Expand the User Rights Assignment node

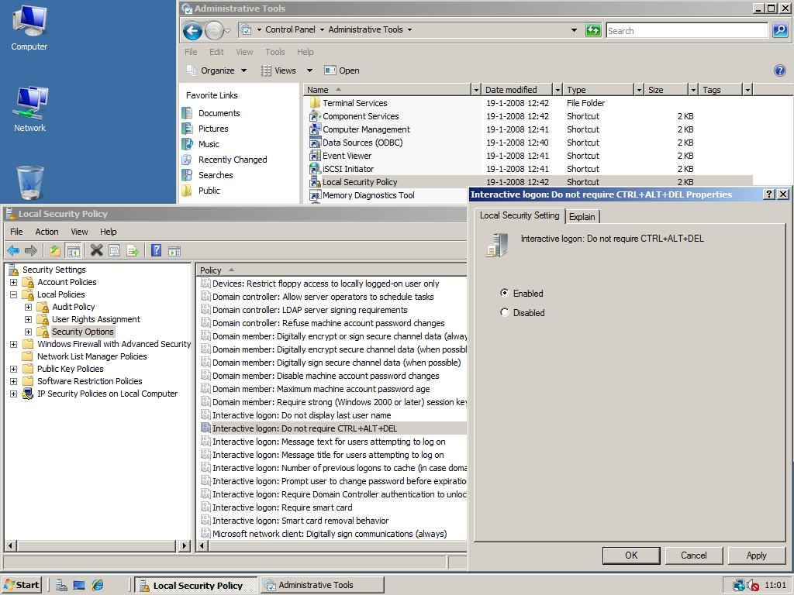point(29,319)
